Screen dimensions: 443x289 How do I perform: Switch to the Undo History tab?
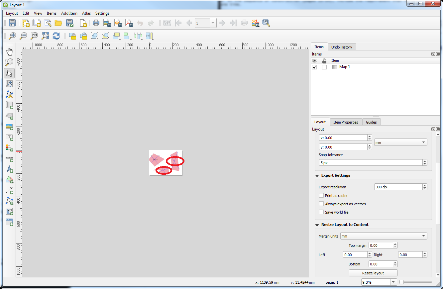click(342, 47)
